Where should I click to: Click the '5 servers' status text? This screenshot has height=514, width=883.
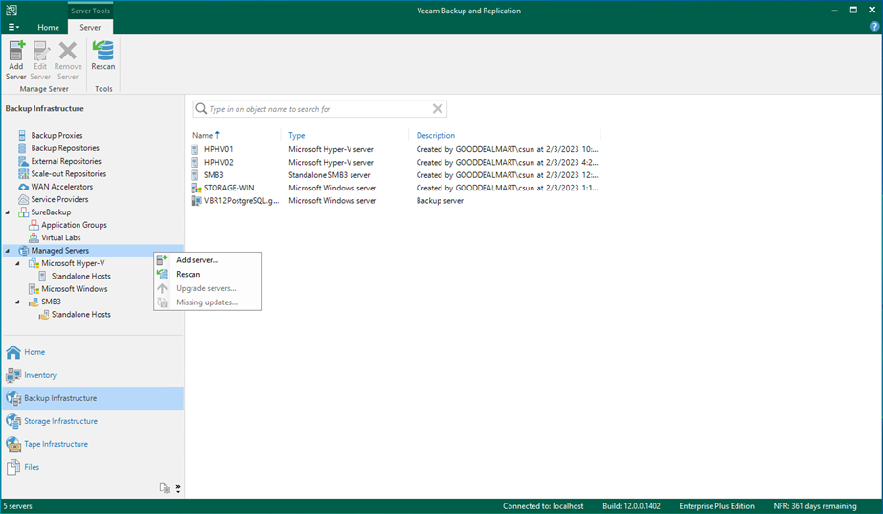point(17,506)
